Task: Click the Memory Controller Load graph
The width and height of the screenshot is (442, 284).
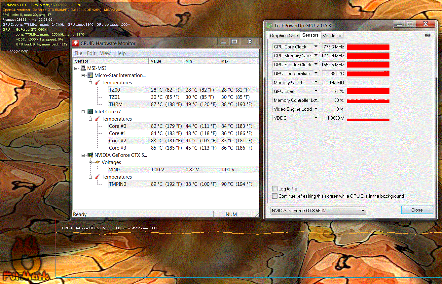Action: pos(368,100)
